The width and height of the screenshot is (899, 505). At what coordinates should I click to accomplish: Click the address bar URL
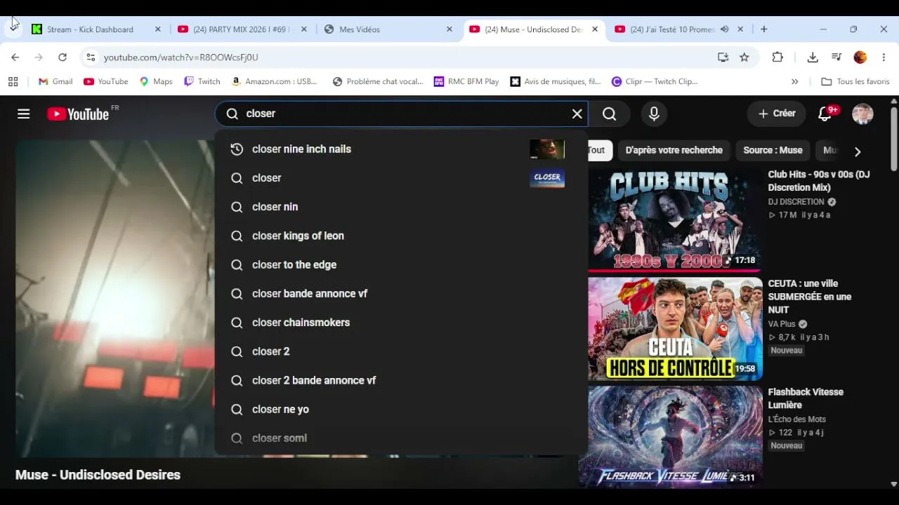181,58
